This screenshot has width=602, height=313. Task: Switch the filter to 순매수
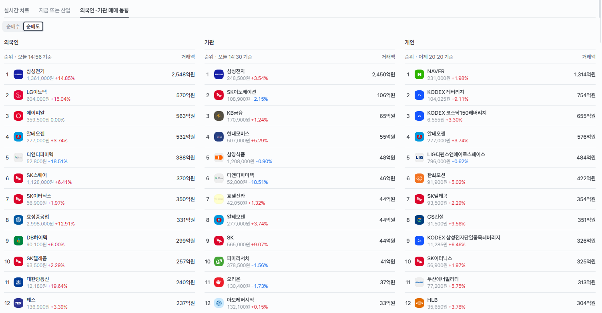13,26
